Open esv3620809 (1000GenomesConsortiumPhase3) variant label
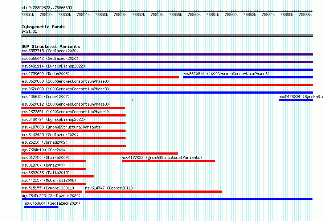 (65, 89)
